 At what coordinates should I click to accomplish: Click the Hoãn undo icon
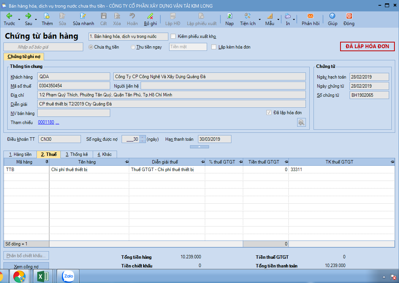point(132,16)
